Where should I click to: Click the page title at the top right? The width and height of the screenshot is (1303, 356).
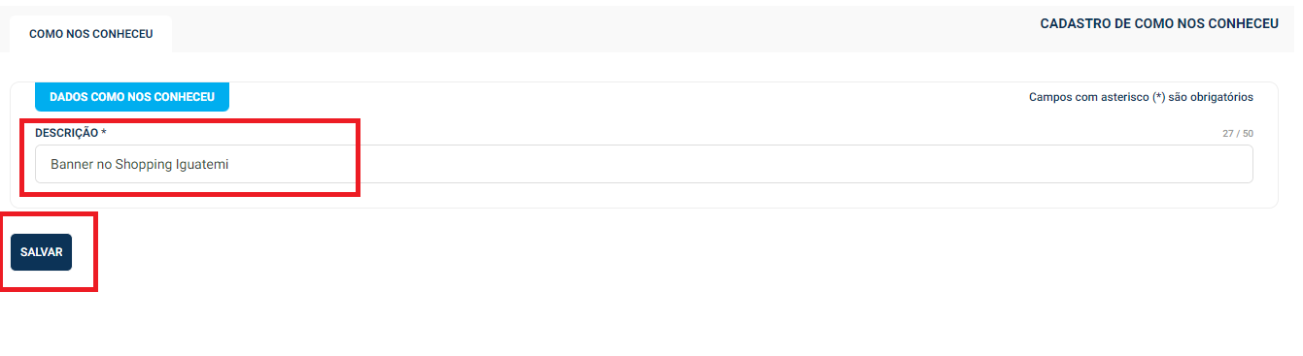(x=1159, y=23)
